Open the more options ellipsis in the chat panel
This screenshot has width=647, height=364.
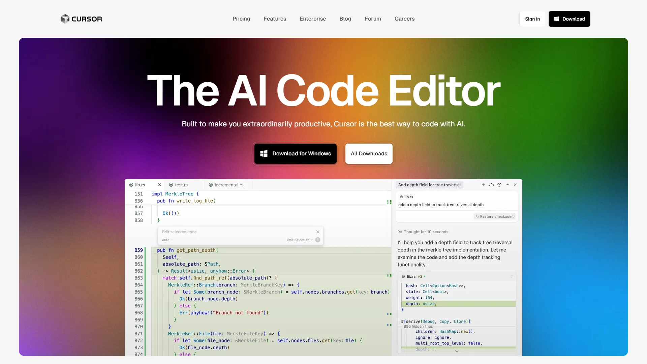point(507,185)
